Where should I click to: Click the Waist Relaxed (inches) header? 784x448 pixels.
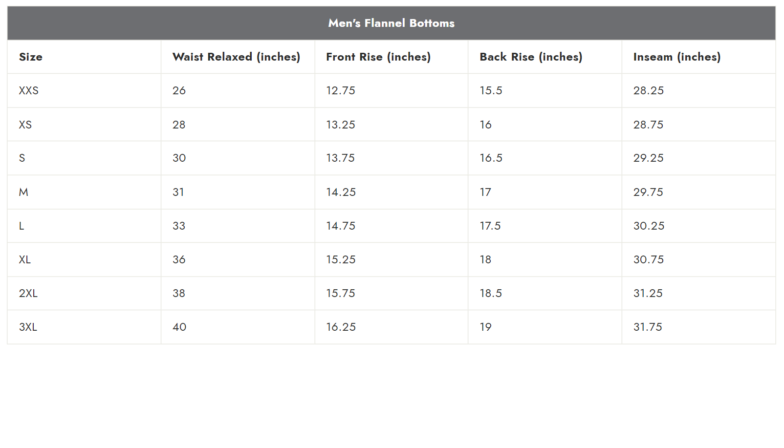point(236,57)
